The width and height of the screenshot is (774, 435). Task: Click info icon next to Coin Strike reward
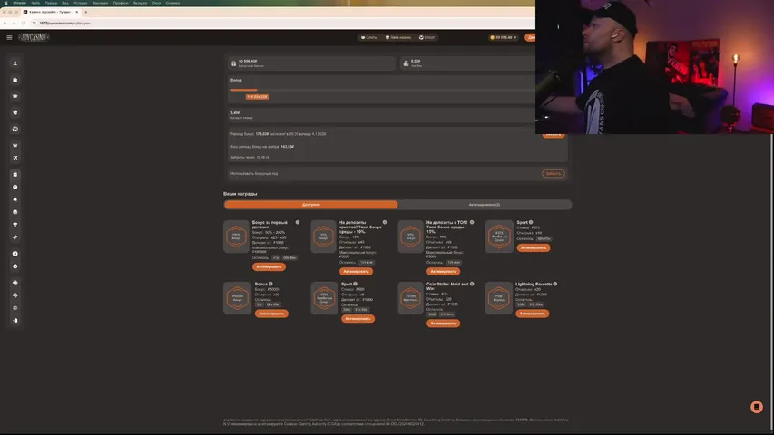pyautogui.click(x=474, y=284)
